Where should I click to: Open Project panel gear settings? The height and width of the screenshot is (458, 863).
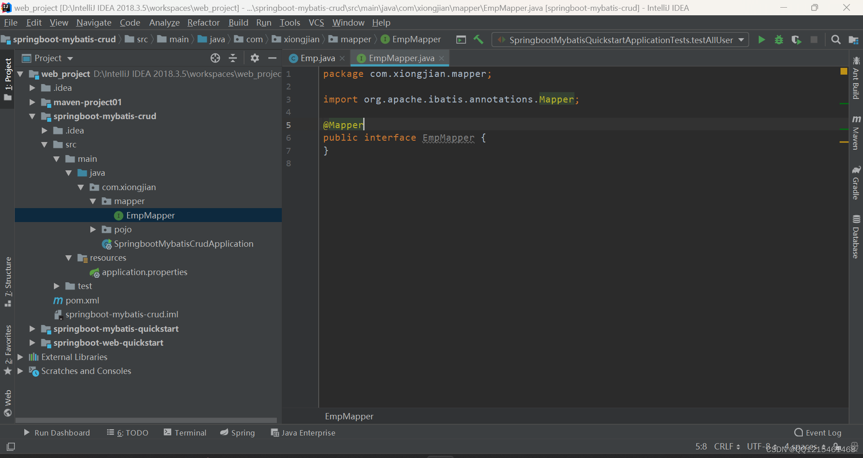(255, 58)
